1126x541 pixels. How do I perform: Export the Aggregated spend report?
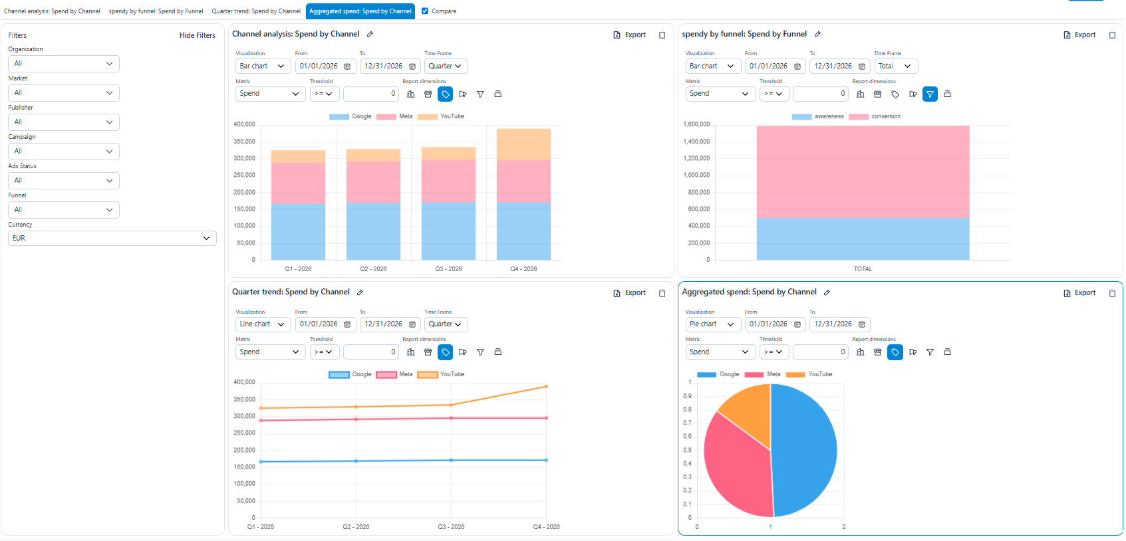(1079, 293)
